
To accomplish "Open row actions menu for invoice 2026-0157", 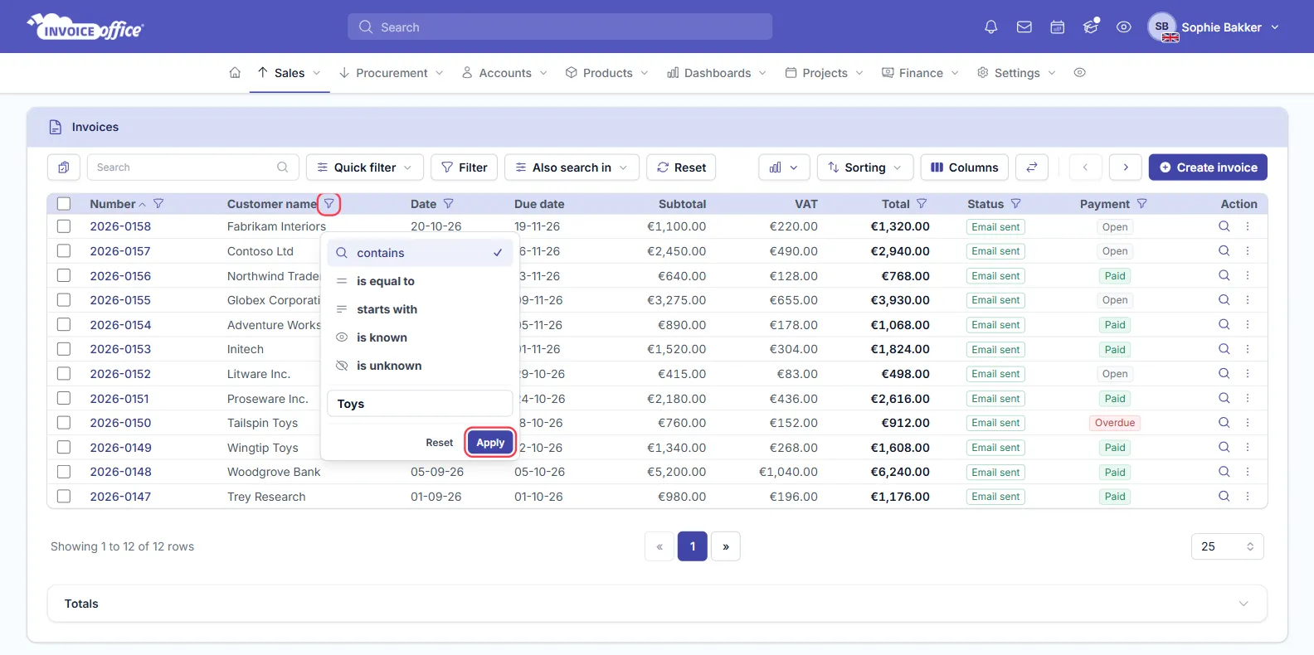I will tap(1248, 251).
